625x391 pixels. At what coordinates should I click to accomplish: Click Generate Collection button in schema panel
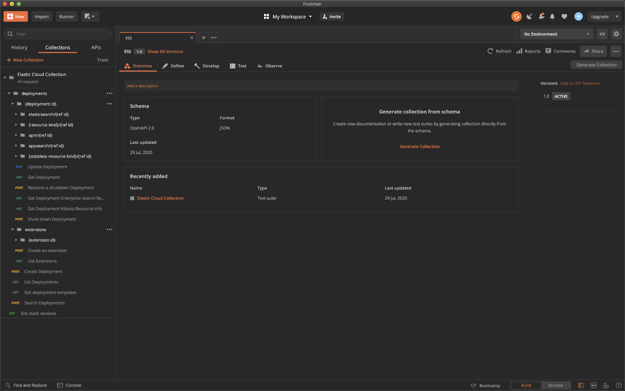(x=420, y=147)
